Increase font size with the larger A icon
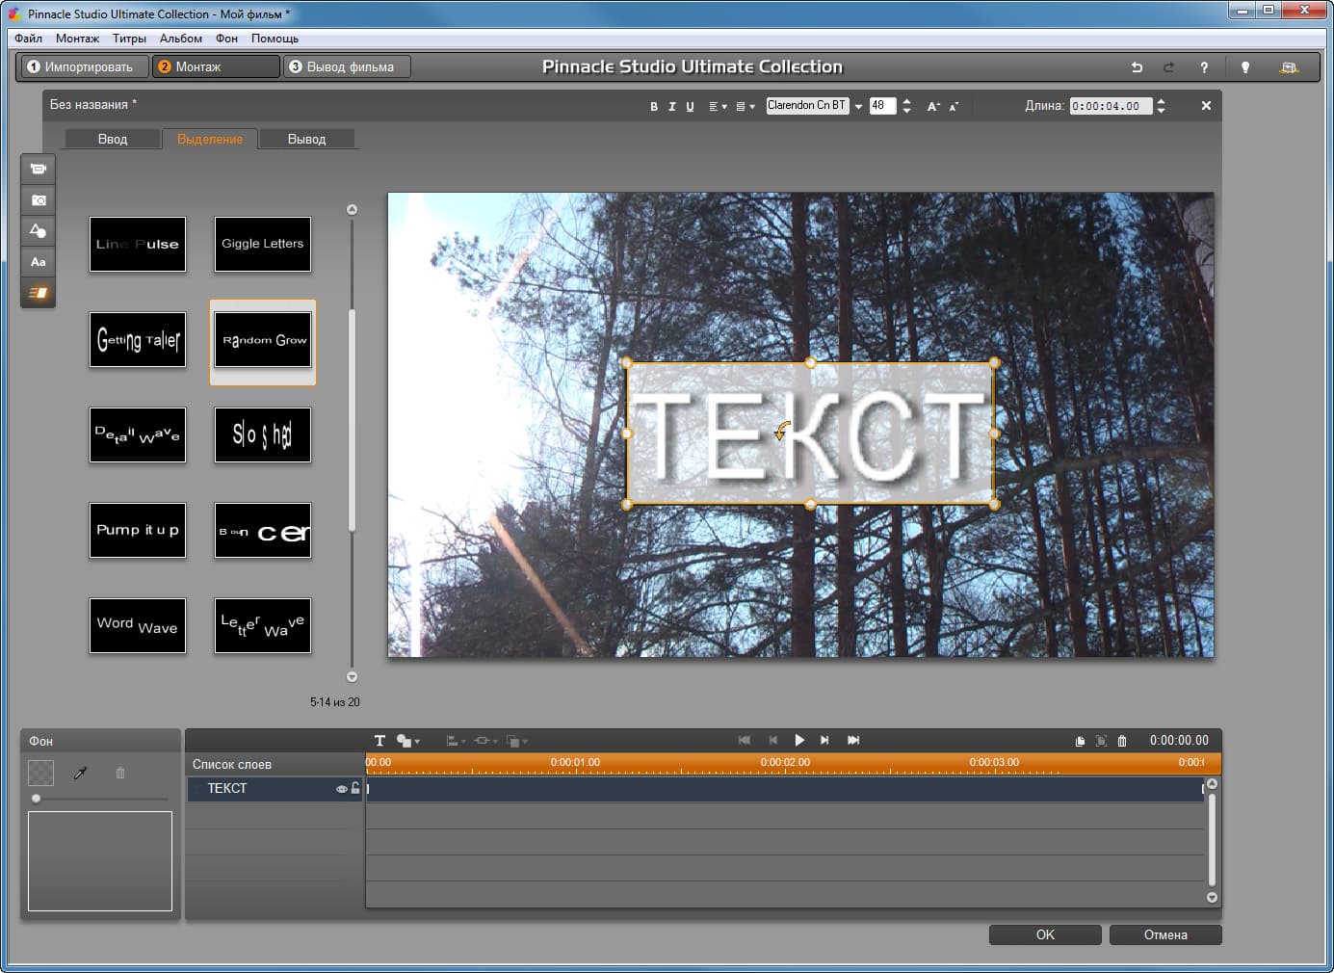This screenshot has height=973, width=1334. (932, 107)
